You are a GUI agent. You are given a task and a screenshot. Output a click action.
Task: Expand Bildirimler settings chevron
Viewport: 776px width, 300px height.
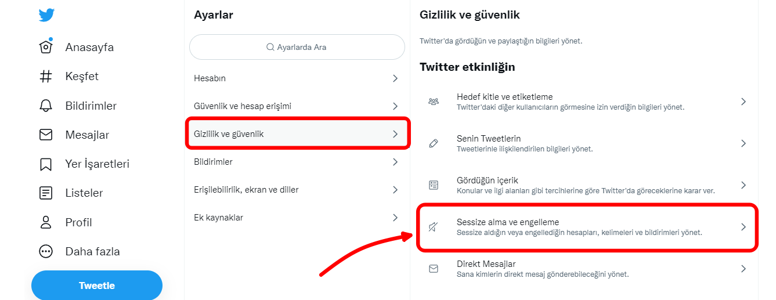395,162
